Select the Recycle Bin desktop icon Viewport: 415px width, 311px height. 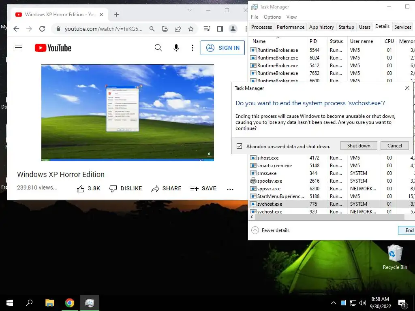(x=395, y=257)
